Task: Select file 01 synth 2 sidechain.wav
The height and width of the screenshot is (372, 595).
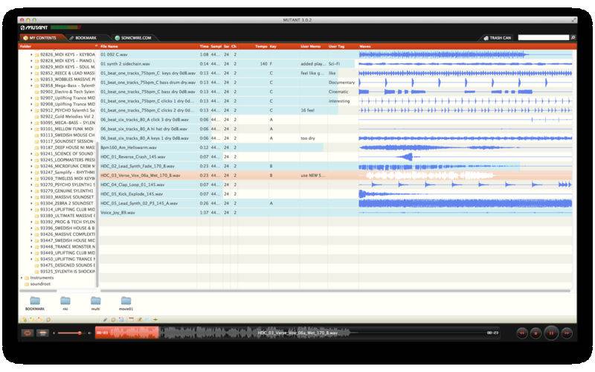Action: tap(125, 64)
